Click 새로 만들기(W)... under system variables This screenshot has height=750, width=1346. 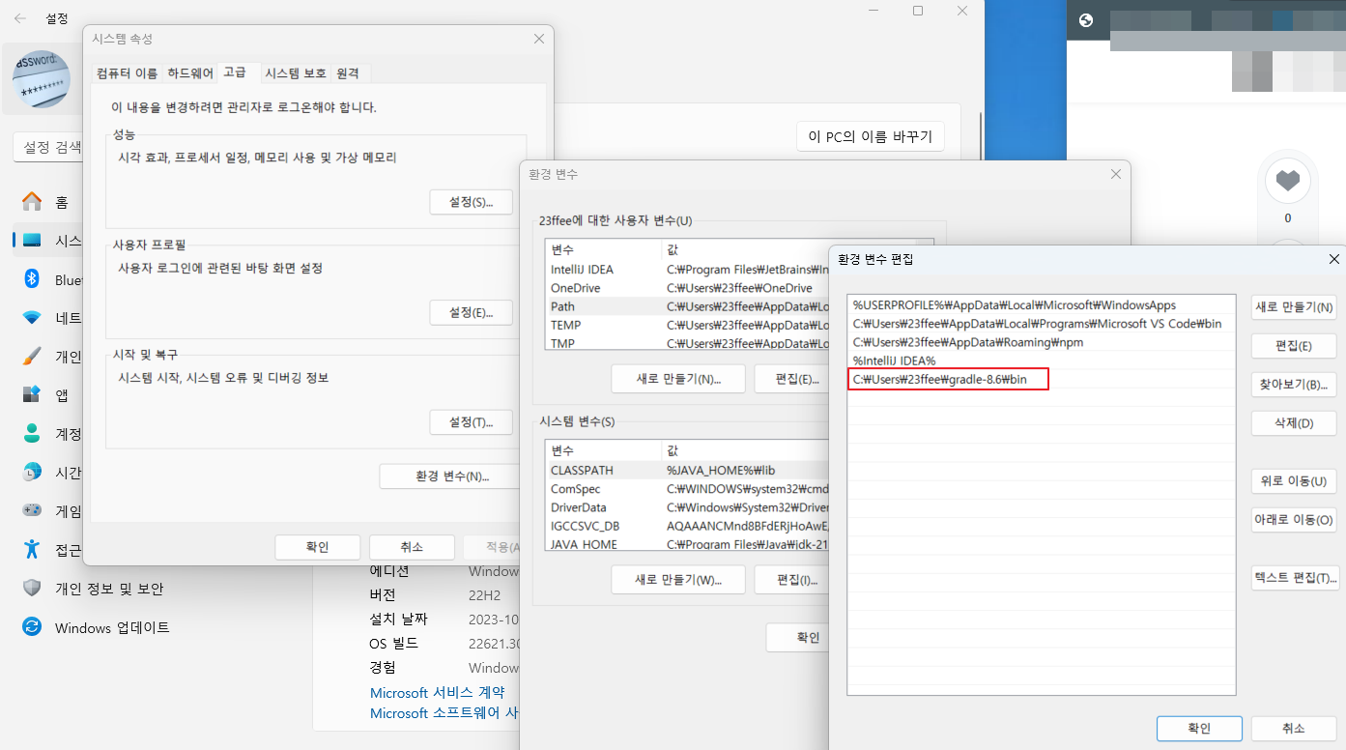point(678,580)
